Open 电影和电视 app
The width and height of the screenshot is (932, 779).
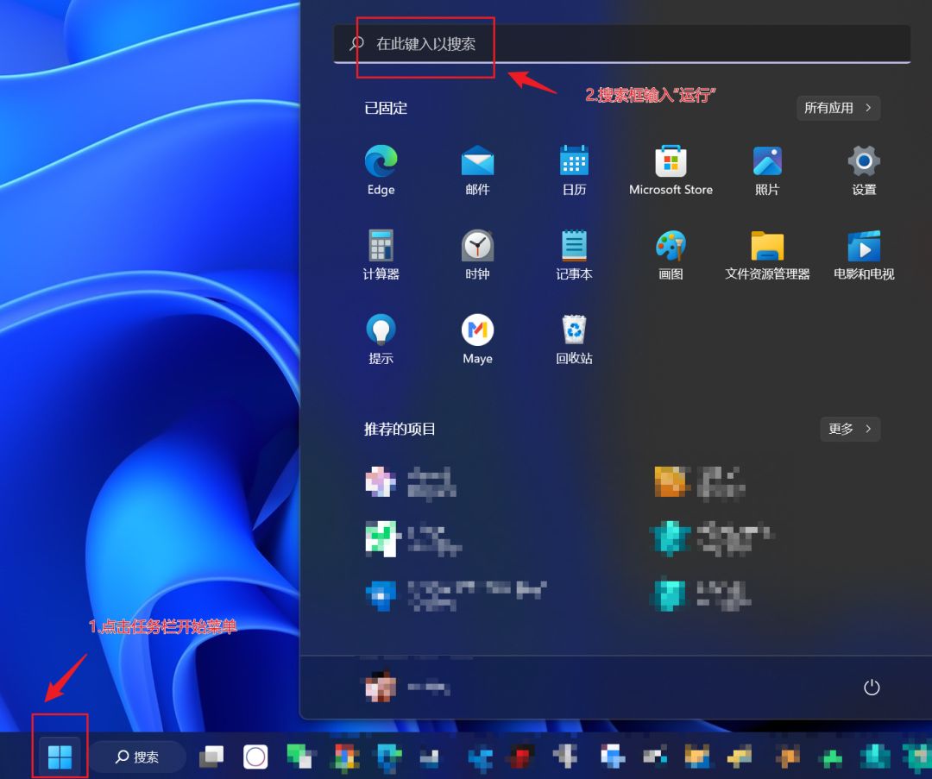coord(864,246)
